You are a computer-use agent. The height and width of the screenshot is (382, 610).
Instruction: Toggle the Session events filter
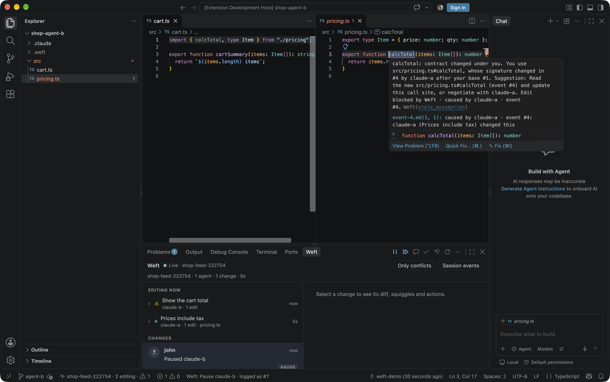point(461,266)
